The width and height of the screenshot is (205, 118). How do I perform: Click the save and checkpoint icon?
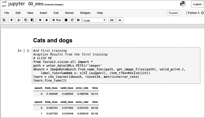tap(4, 20)
